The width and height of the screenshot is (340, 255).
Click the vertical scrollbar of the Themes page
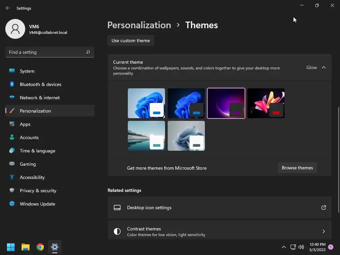click(338, 160)
